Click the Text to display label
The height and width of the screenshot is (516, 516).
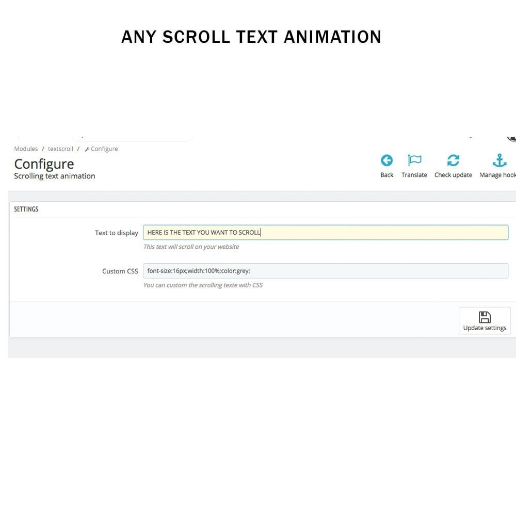click(x=117, y=233)
